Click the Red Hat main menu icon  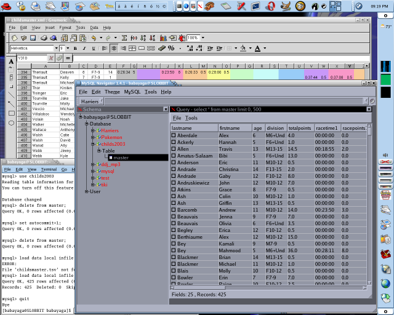tap(6, 6)
